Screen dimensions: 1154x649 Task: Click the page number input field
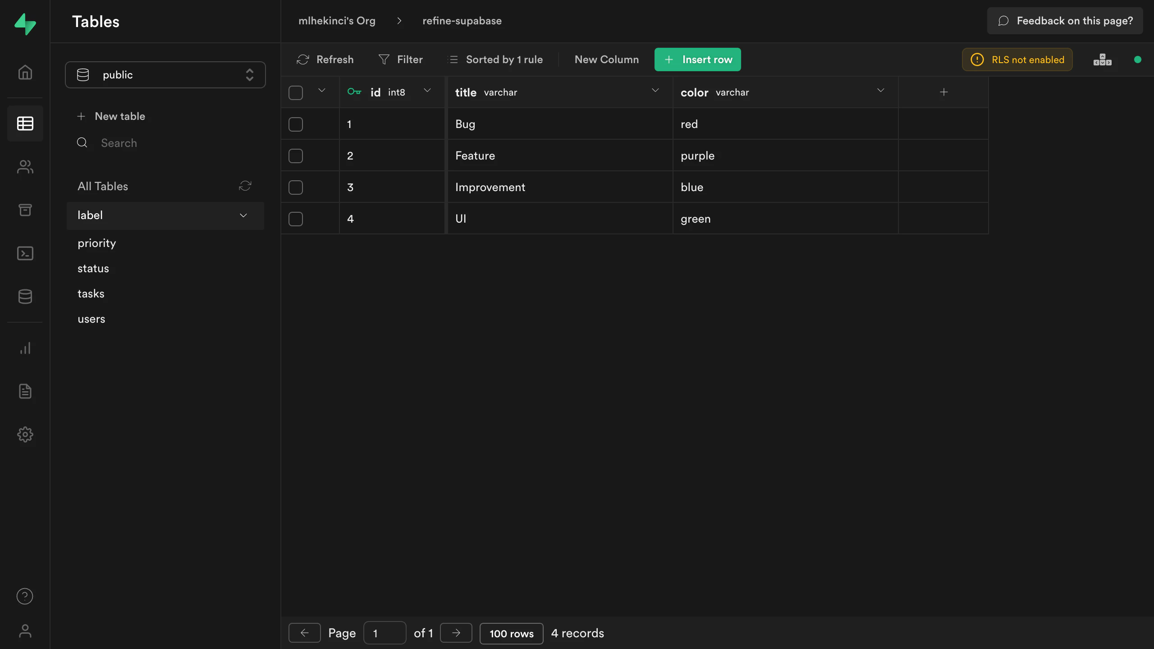click(384, 633)
